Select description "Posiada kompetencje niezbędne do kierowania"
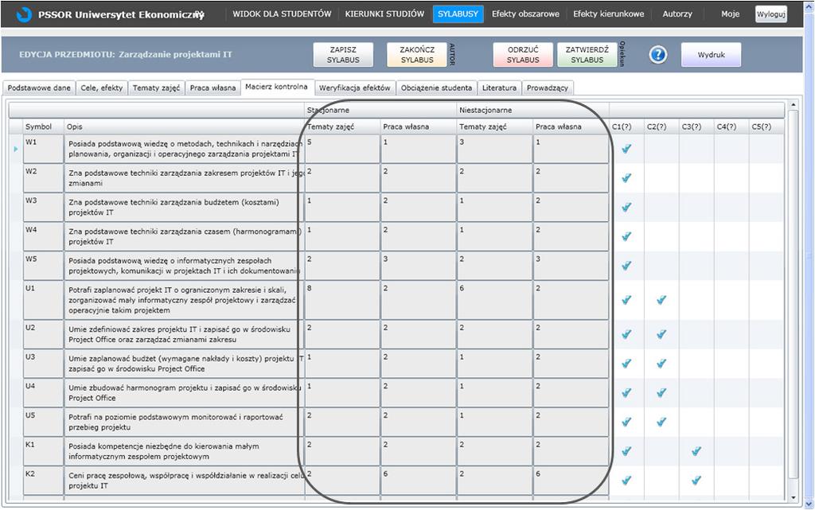The image size is (815, 510). pyautogui.click(x=184, y=451)
